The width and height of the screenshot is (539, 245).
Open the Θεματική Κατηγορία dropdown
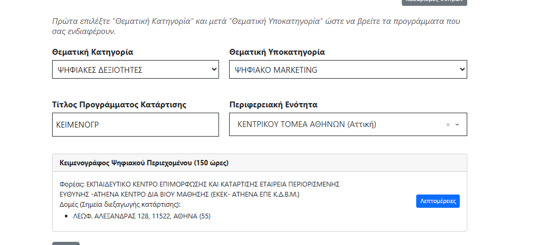tap(135, 70)
